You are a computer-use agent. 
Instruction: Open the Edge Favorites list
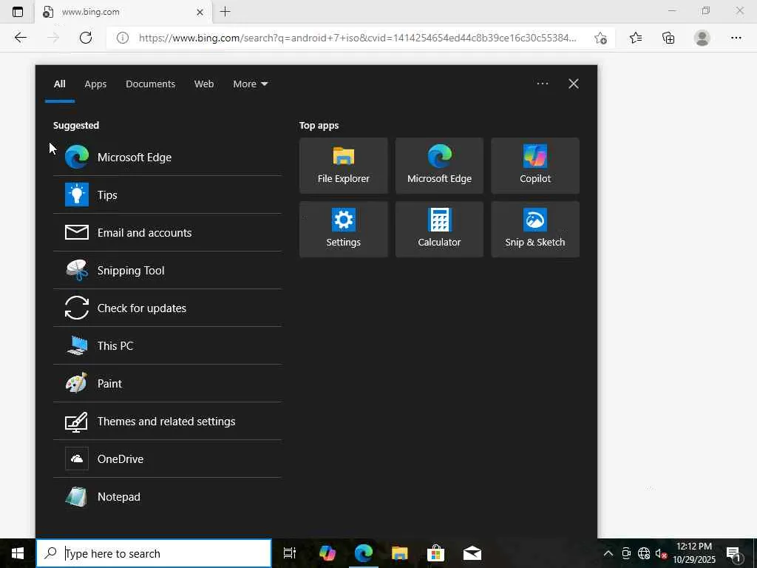(635, 38)
